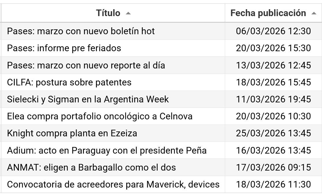Select 'Pases: marzo con nuevo reporte al día'
This screenshot has height=195, width=322.
pos(86,65)
